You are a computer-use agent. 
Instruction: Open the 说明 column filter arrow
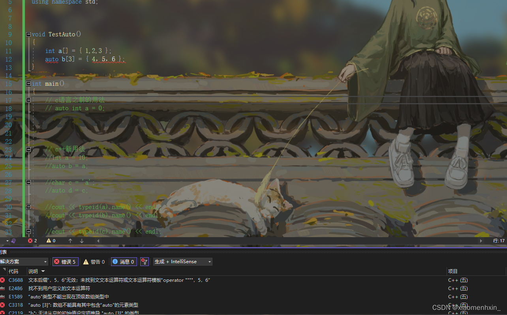(x=43, y=272)
